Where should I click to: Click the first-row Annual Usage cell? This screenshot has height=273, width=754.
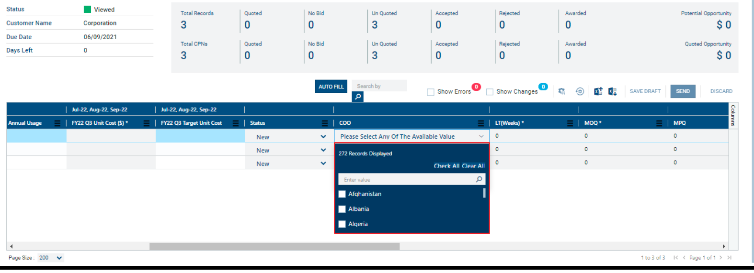pyautogui.click(x=36, y=136)
